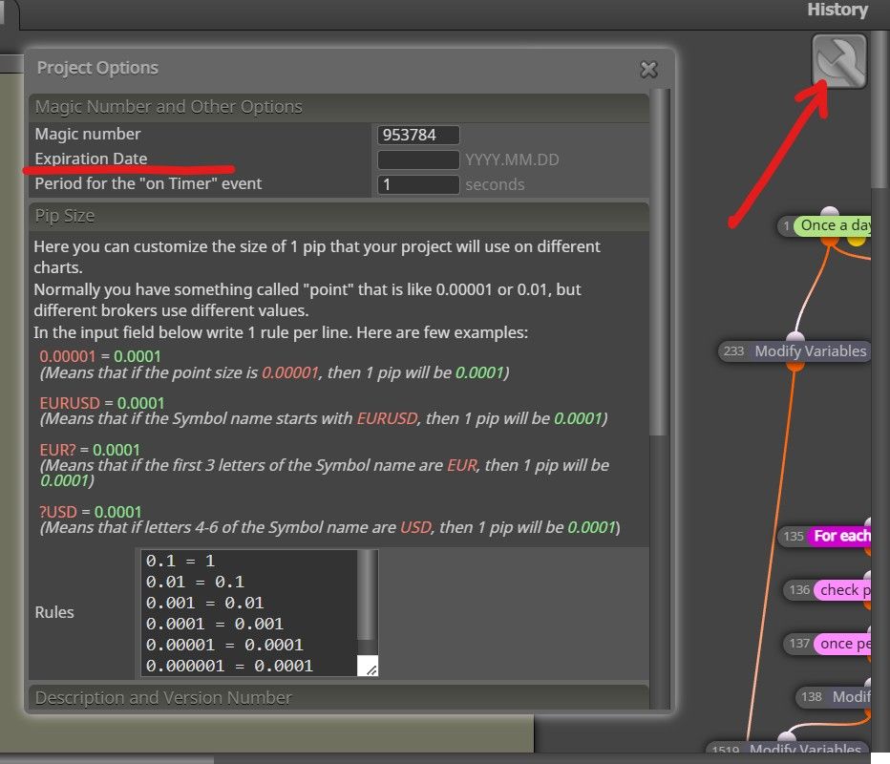This screenshot has height=764, width=890.
Task: Select the 'For each' block 135
Action: pyautogui.click(x=826, y=536)
